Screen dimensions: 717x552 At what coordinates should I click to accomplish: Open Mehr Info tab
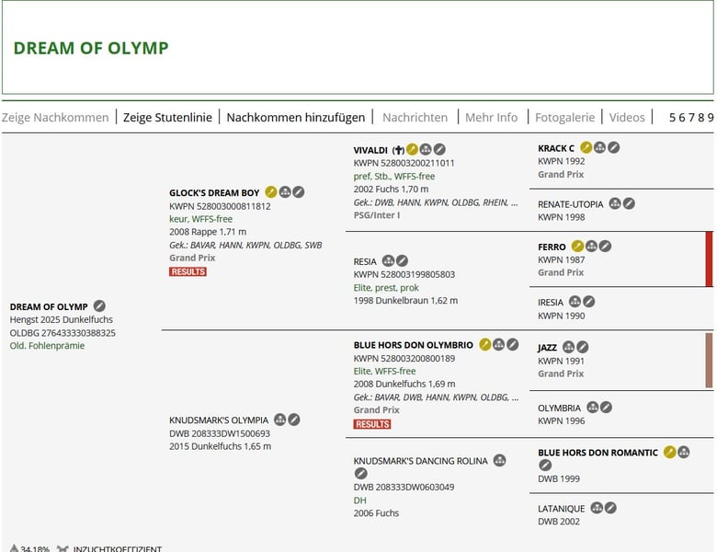click(492, 118)
